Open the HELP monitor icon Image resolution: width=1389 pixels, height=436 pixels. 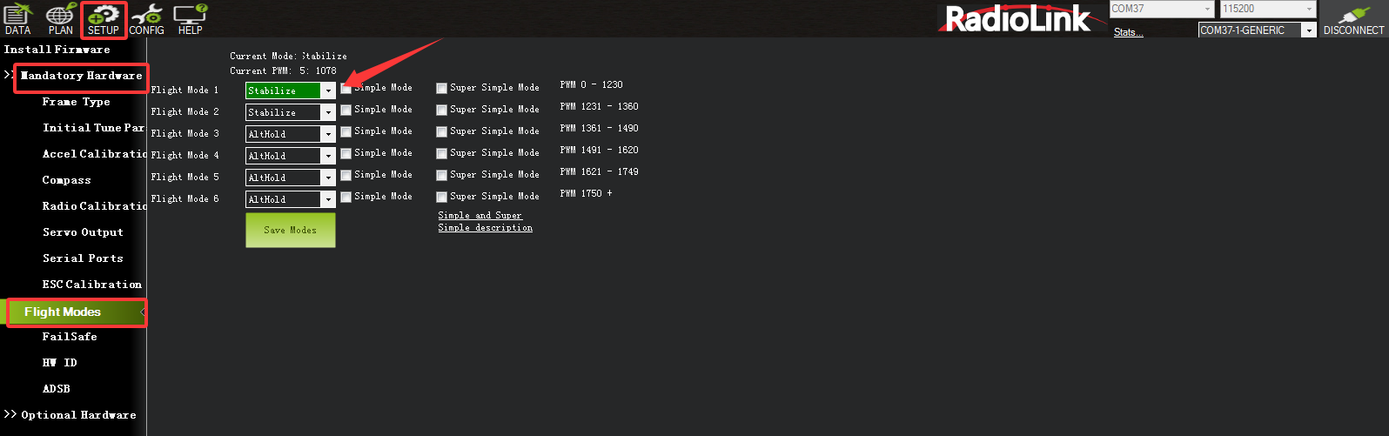[x=190, y=18]
